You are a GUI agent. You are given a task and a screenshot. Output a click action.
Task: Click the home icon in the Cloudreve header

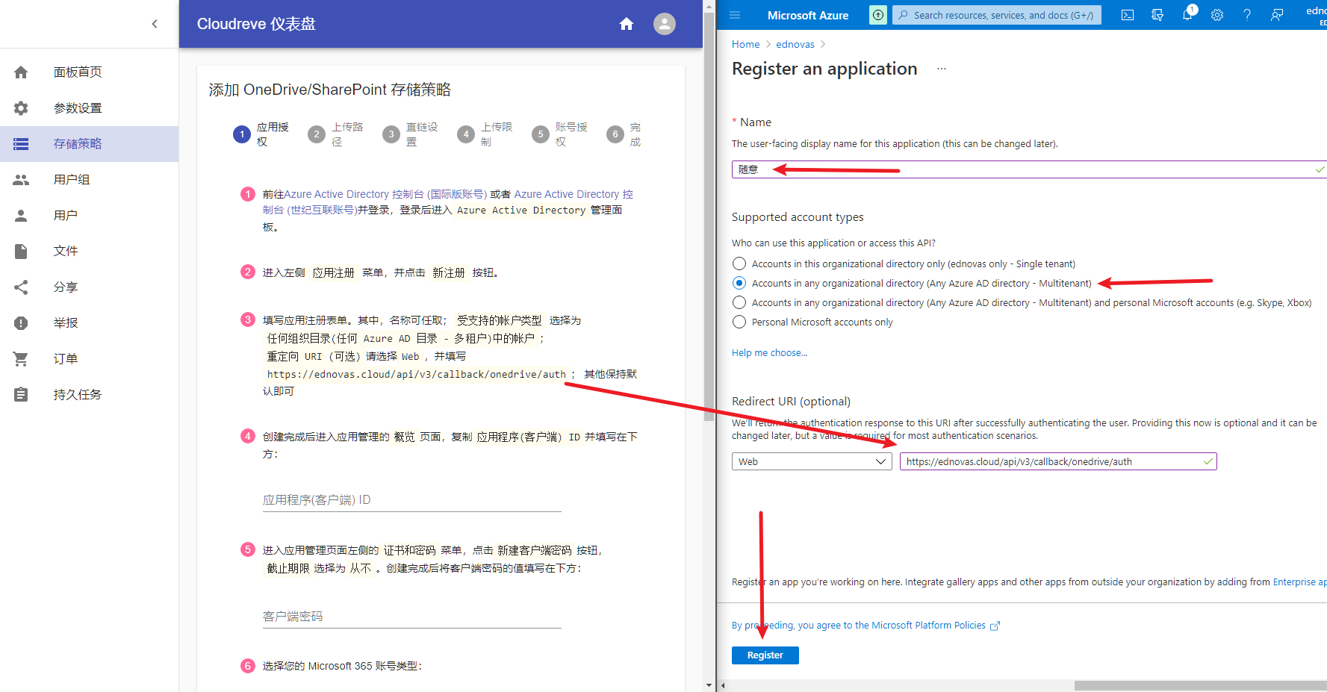(627, 24)
